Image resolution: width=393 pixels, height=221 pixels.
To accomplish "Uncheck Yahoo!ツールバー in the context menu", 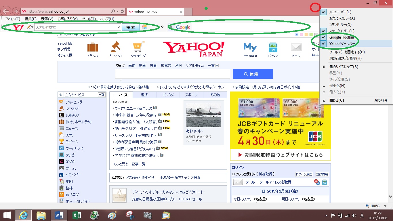I will 356,44.
